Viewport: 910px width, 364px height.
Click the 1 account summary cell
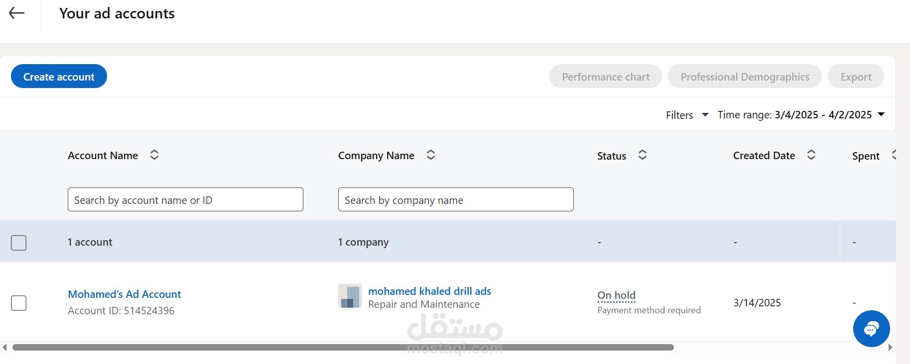click(x=90, y=242)
